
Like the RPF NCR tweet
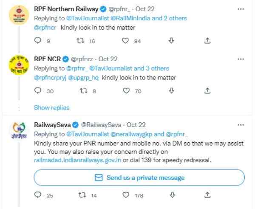tap(125, 90)
